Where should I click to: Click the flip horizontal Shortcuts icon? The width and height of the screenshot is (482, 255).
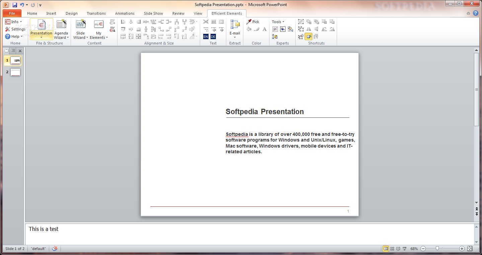pyautogui.click(x=309, y=29)
